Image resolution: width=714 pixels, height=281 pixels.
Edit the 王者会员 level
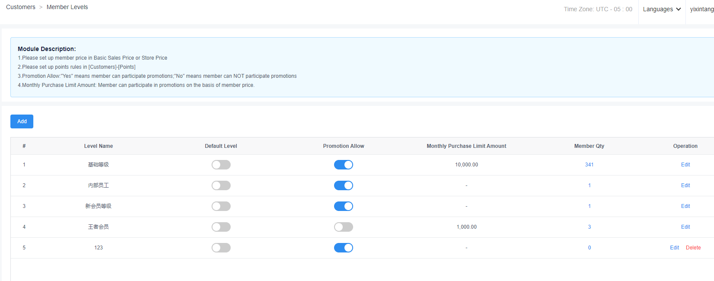pyautogui.click(x=685, y=227)
